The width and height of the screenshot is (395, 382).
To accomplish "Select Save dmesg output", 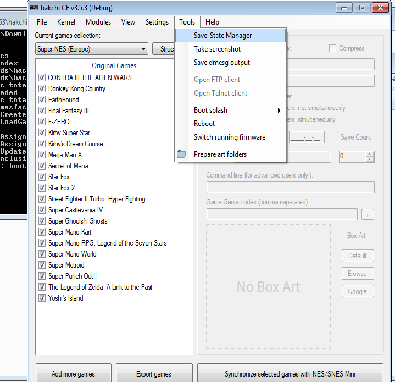I will tap(231, 63).
